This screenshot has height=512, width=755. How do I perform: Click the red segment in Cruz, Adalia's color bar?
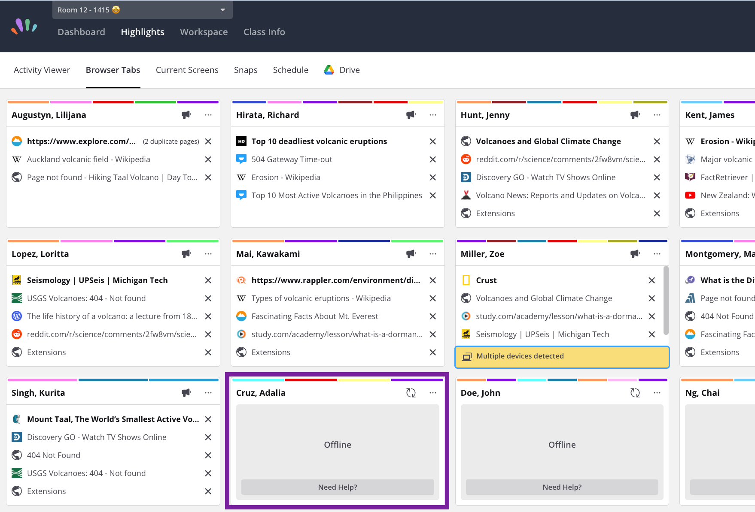pos(311,380)
